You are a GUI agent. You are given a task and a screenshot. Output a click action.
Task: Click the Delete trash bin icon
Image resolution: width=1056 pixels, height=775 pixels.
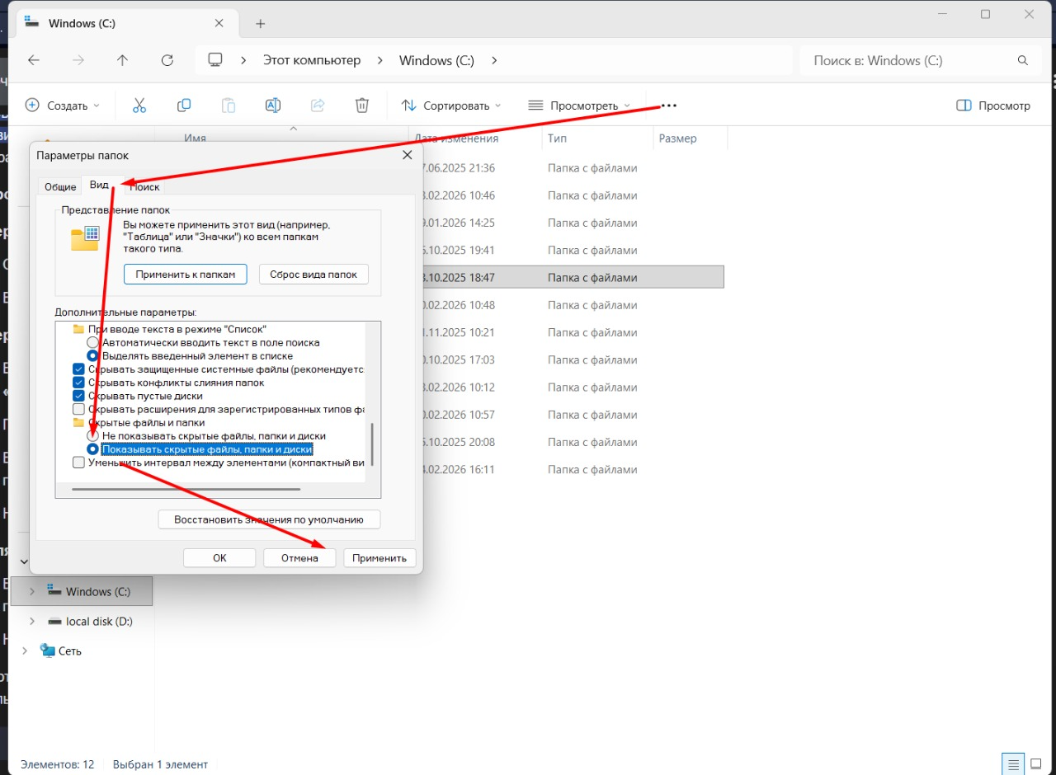click(361, 106)
